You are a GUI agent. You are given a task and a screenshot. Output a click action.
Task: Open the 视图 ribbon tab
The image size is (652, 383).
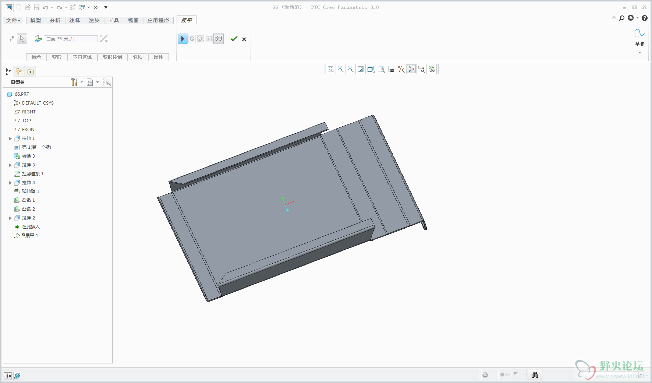tap(133, 21)
